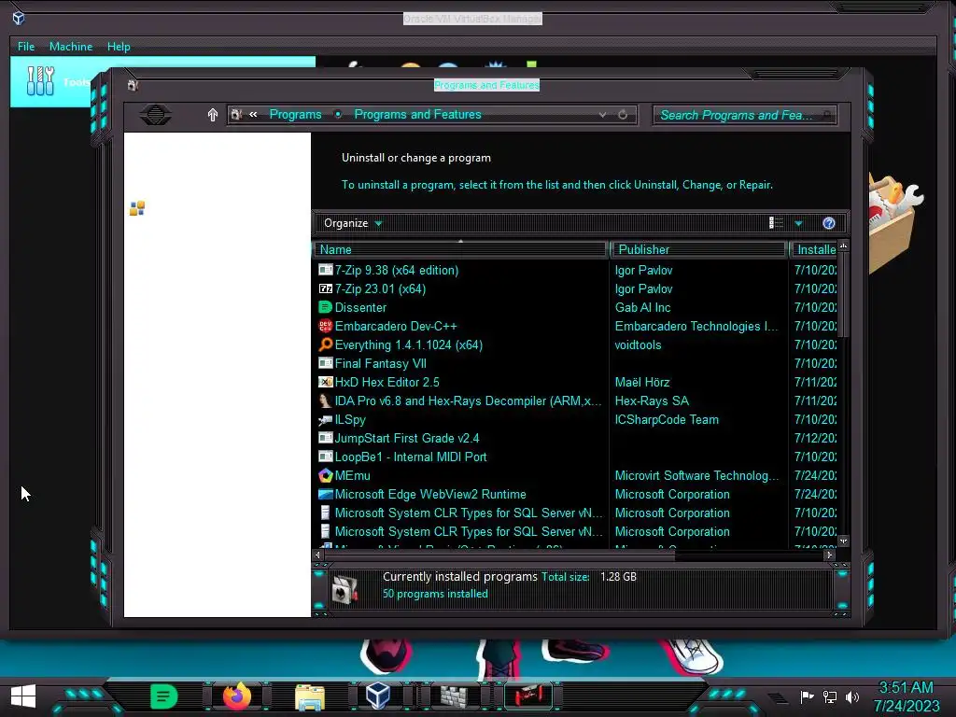Click the Programs breadcrumb link
Image resolution: width=956 pixels, height=717 pixels.
295,115
